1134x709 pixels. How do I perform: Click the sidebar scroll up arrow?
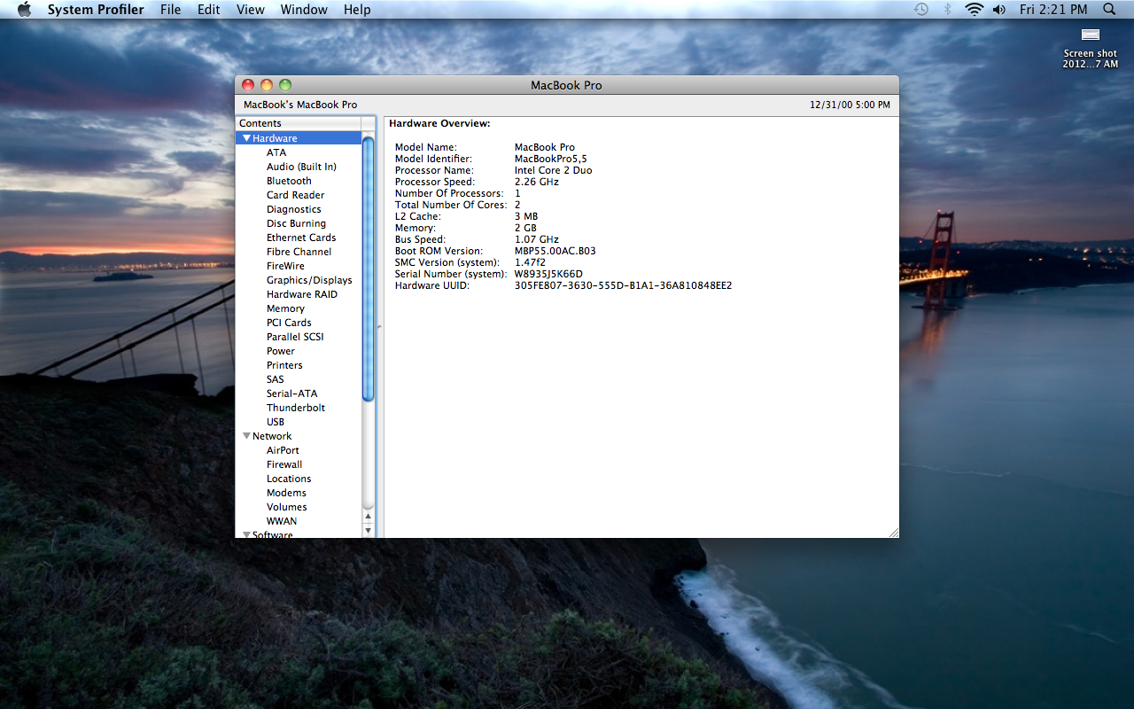pyautogui.click(x=369, y=516)
